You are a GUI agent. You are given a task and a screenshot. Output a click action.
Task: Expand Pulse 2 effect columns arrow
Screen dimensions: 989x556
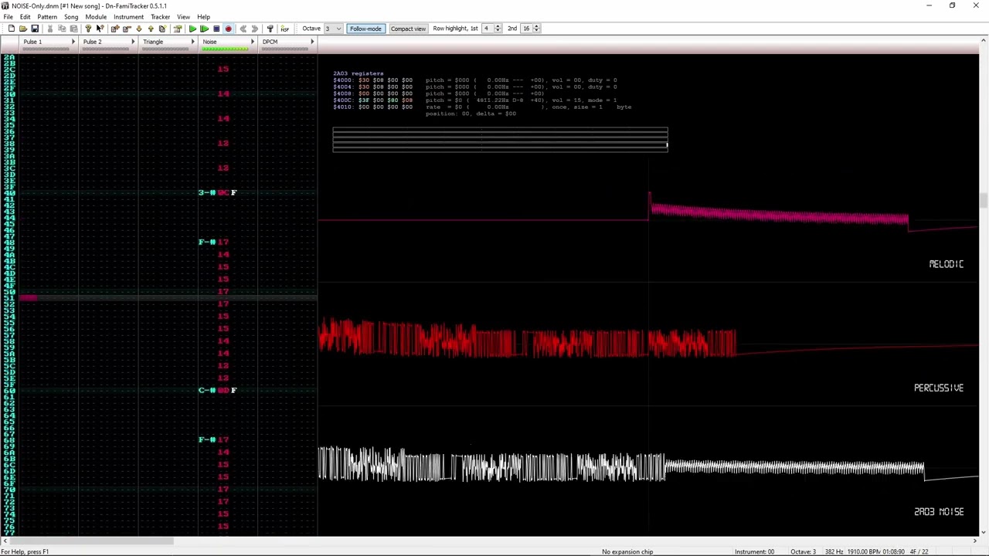click(133, 42)
